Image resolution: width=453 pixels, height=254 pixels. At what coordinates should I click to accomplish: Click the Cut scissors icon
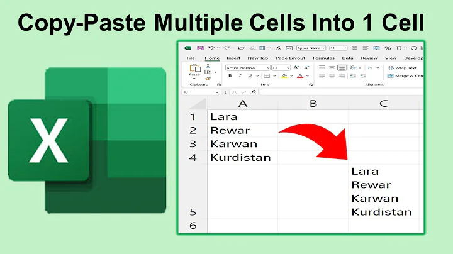click(208, 66)
